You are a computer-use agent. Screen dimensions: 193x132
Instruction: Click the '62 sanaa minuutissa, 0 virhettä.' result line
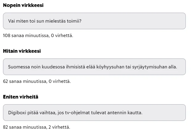pyautogui.click(x=37, y=81)
